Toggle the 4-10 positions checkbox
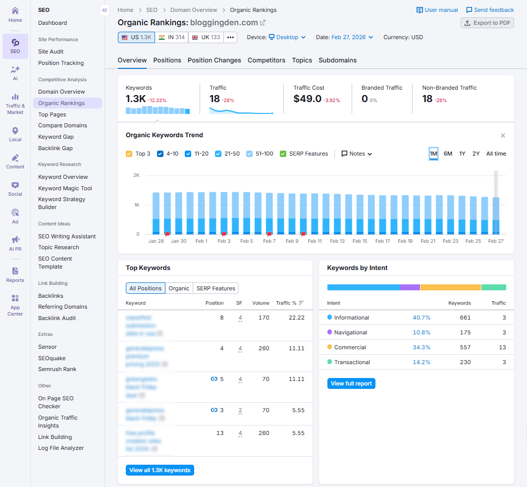 click(x=160, y=154)
